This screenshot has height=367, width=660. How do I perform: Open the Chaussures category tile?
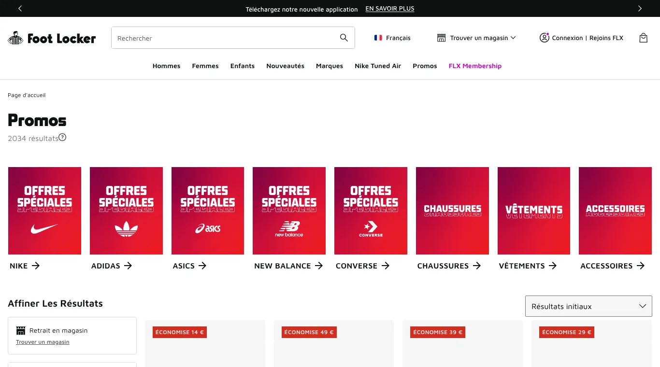click(x=452, y=211)
